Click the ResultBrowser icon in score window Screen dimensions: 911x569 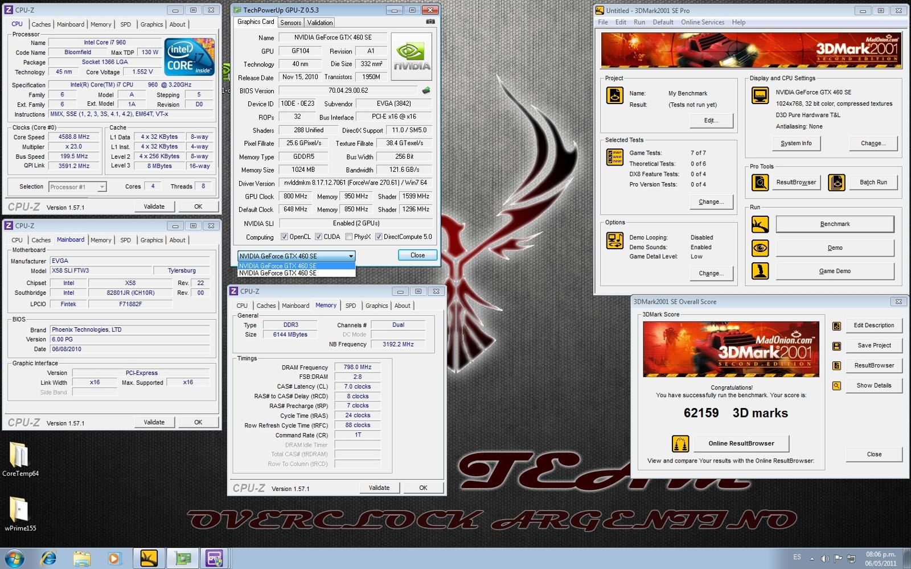836,366
